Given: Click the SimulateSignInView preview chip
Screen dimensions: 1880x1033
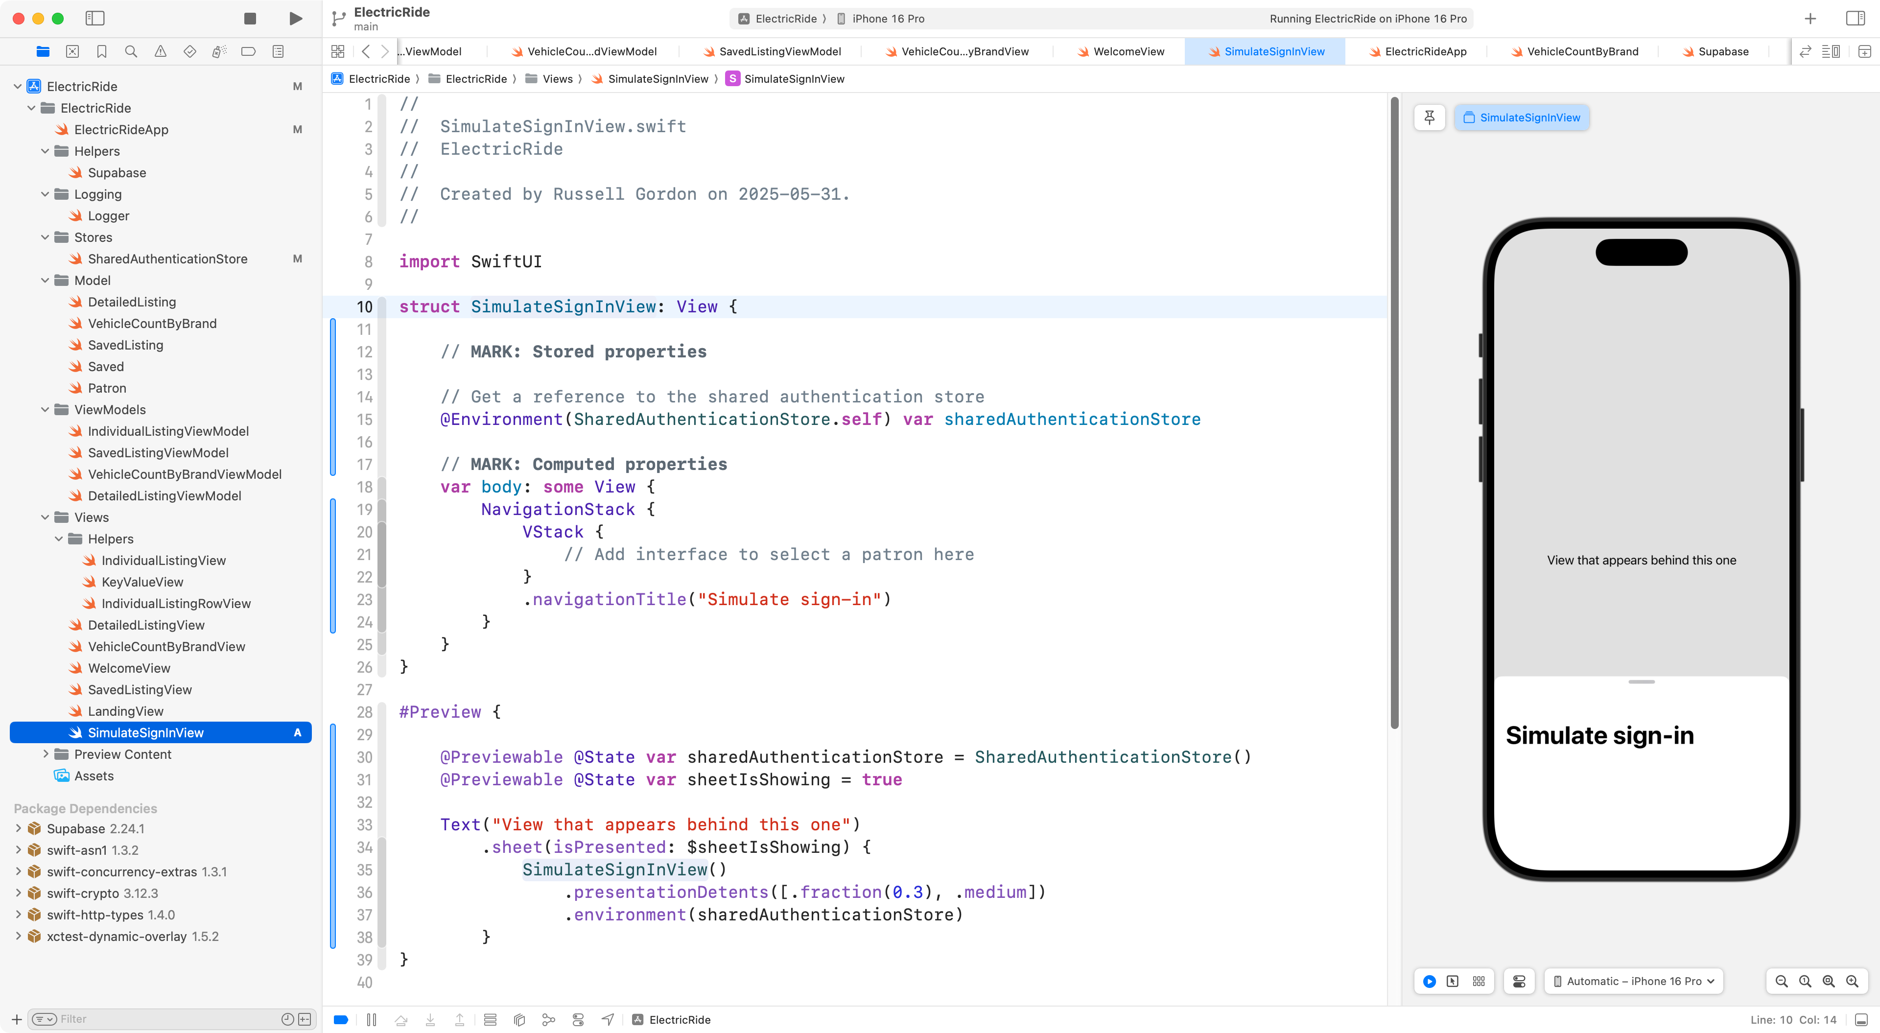Looking at the screenshot, I should click(x=1522, y=117).
